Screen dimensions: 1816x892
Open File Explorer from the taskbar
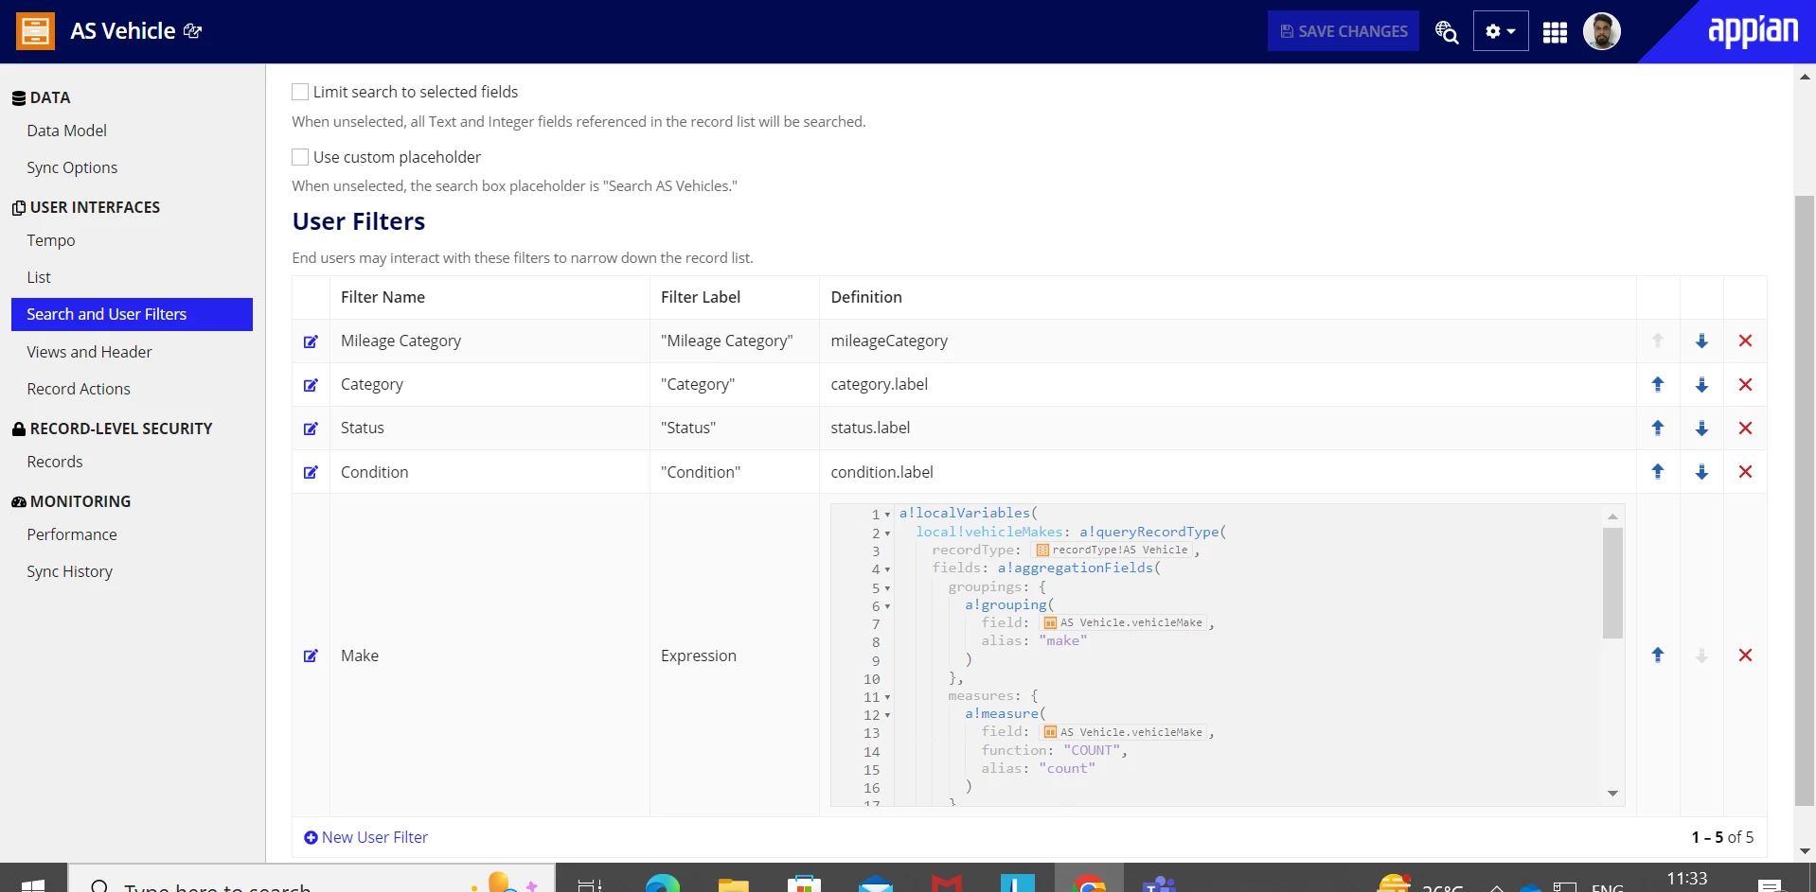pyautogui.click(x=733, y=883)
